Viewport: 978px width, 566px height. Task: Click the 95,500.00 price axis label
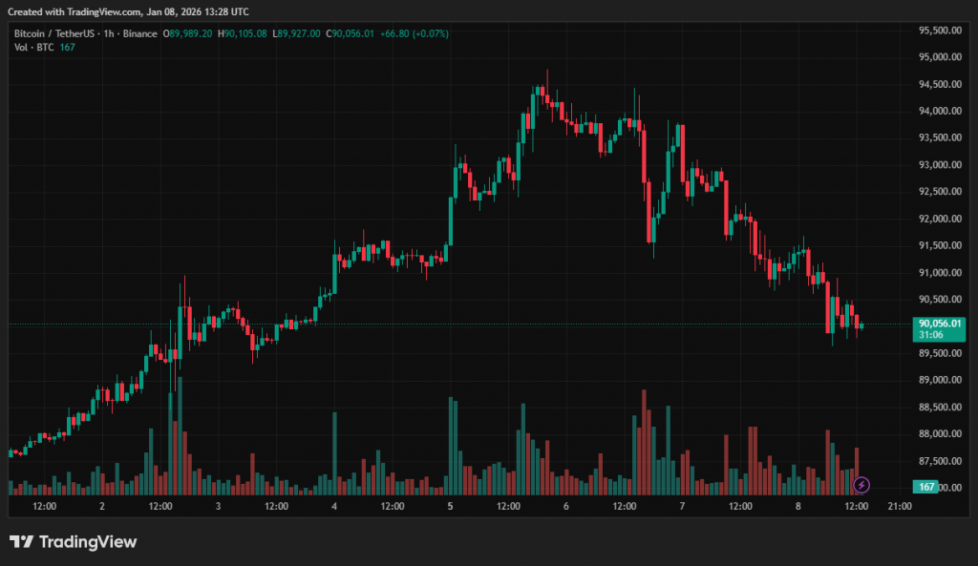pyautogui.click(x=939, y=31)
